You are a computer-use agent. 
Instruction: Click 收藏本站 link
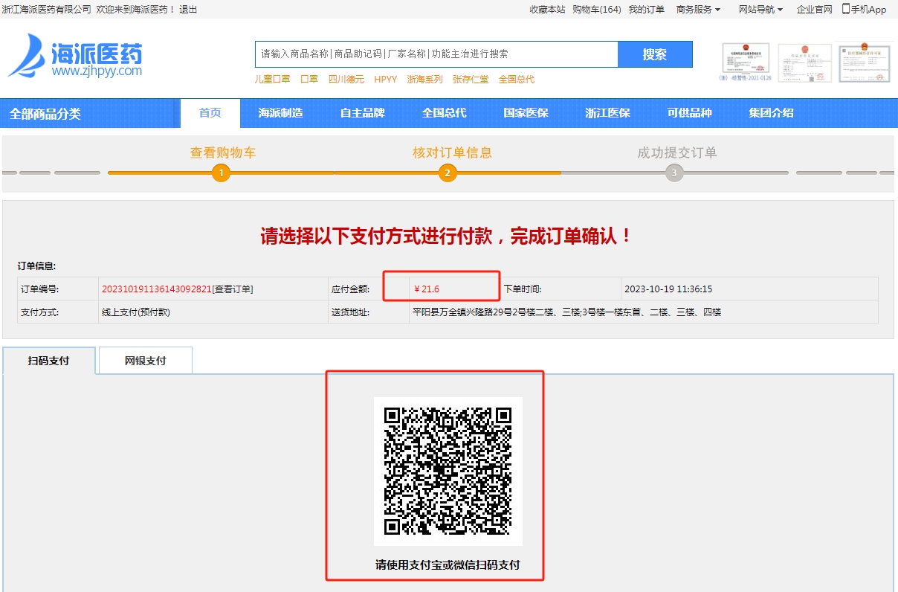(x=547, y=9)
